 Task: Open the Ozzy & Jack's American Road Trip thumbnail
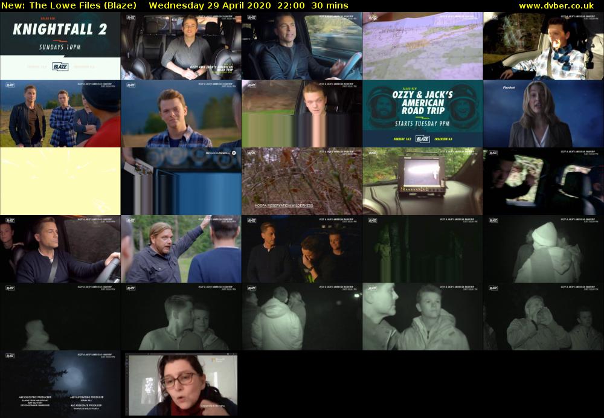point(423,114)
